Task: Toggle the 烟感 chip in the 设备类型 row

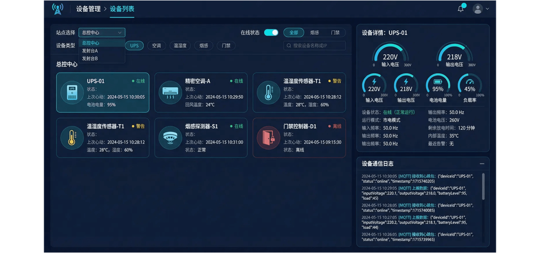Action: pos(203,46)
